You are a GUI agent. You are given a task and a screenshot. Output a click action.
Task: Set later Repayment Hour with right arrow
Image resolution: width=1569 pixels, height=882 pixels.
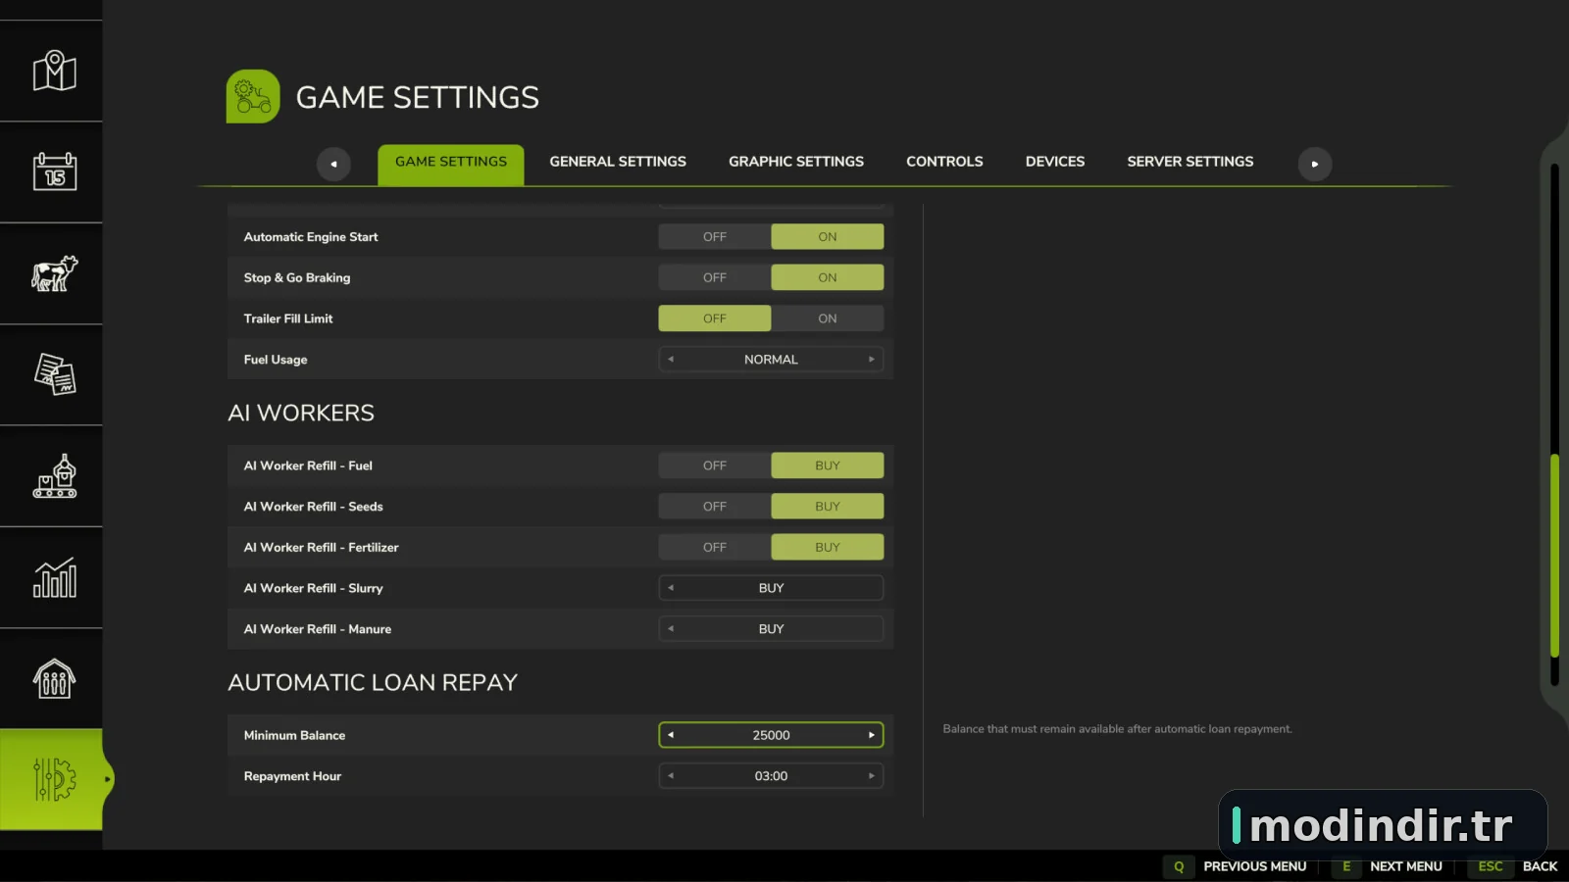click(x=871, y=776)
